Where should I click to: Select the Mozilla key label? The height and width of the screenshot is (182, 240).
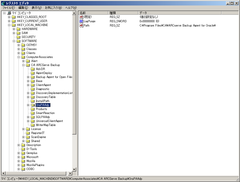(x=31, y=161)
